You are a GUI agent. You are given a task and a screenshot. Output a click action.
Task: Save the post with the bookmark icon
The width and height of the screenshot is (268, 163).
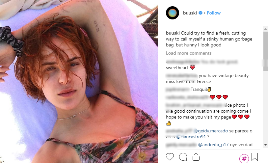pyautogui.click(x=255, y=156)
